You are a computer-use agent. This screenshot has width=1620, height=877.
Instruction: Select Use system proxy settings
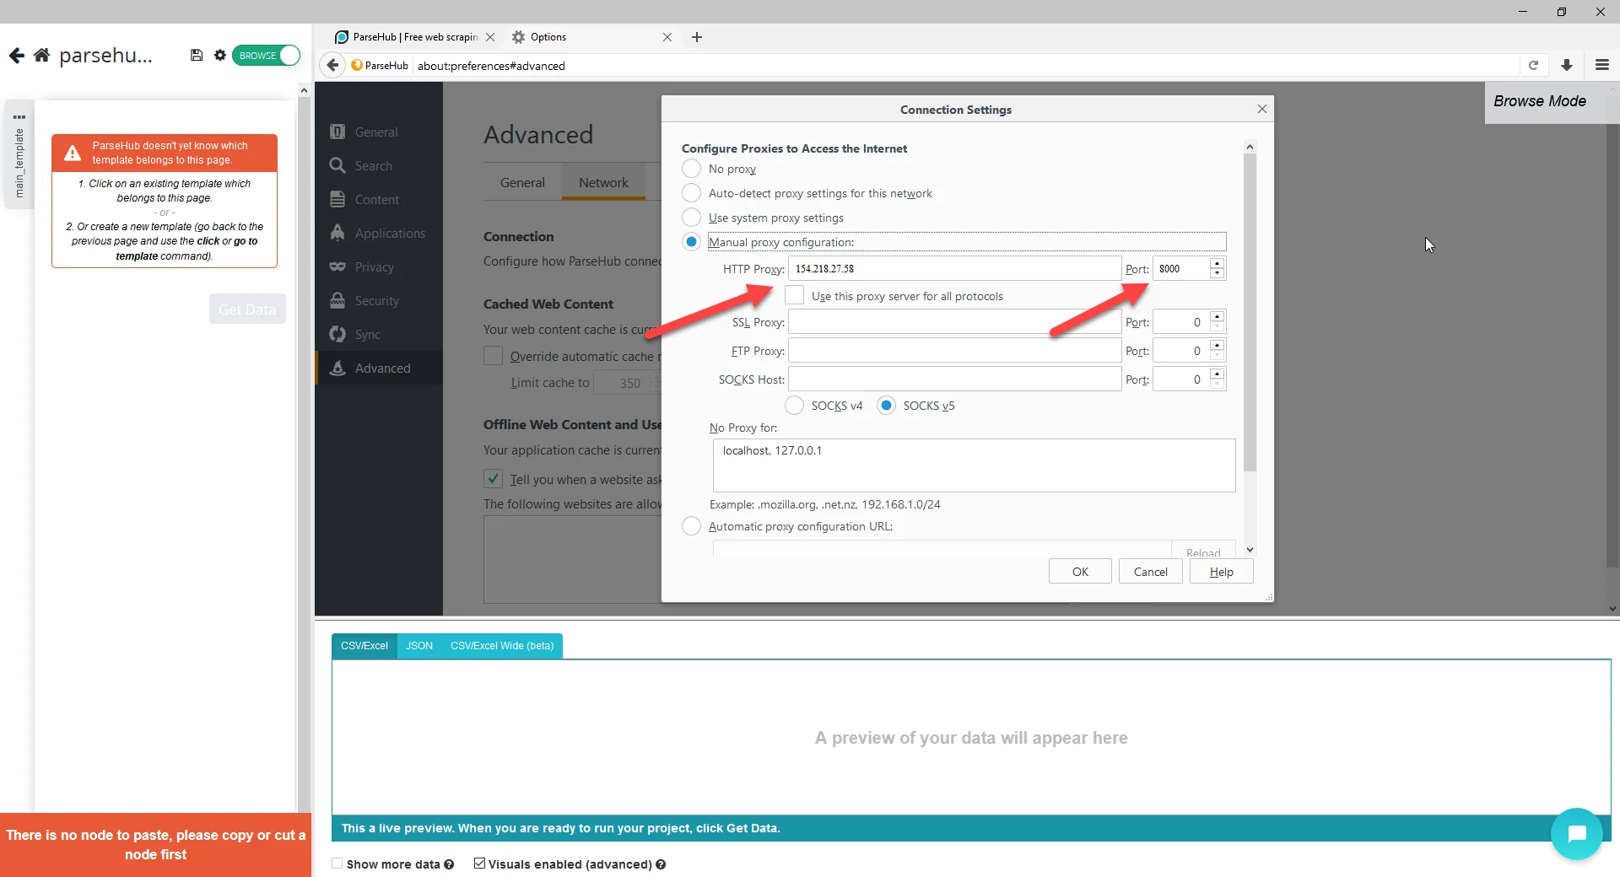pyautogui.click(x=691, y=218)
